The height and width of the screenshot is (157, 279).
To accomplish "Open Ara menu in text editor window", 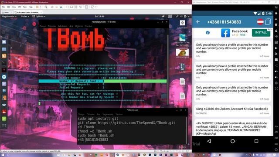I will pyautogui.click(x=99, y=114).
